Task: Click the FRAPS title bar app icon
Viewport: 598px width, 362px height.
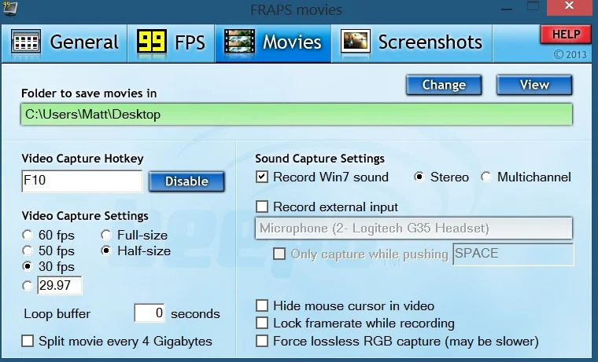Action: 9,8
